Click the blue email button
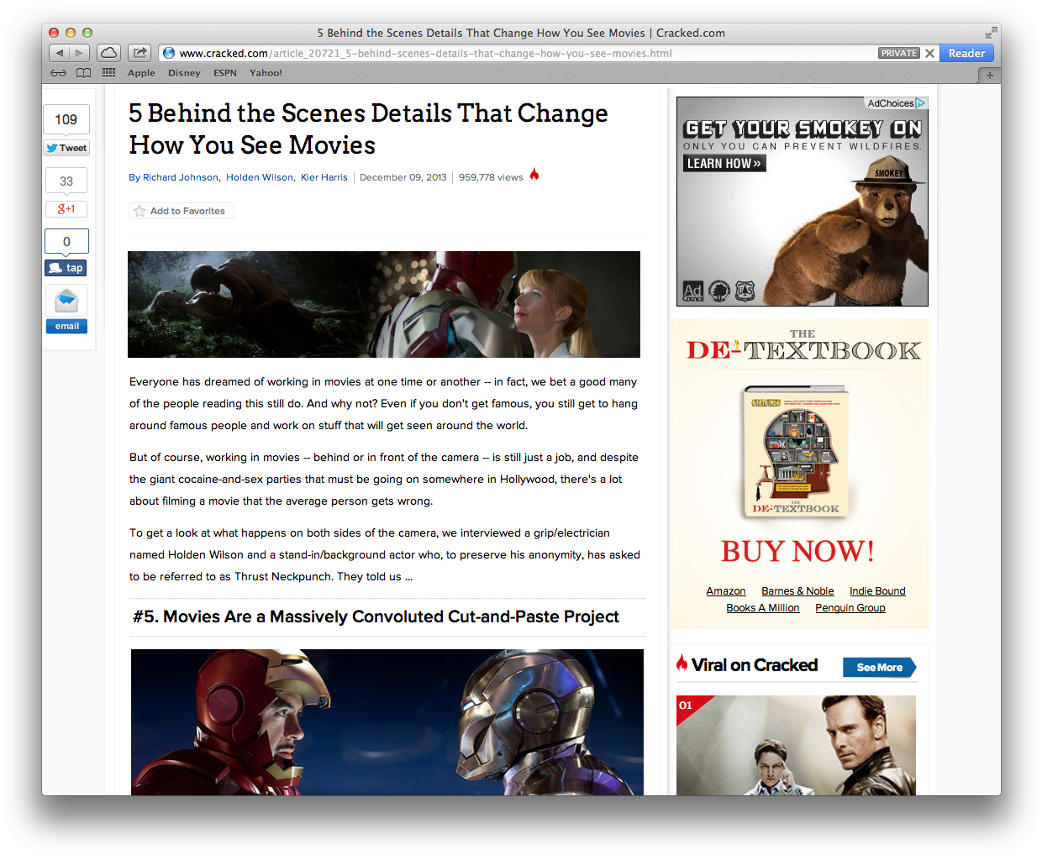Image resolution: width=1042 pixels, height=855 pixels. click(x=66, y=326)
